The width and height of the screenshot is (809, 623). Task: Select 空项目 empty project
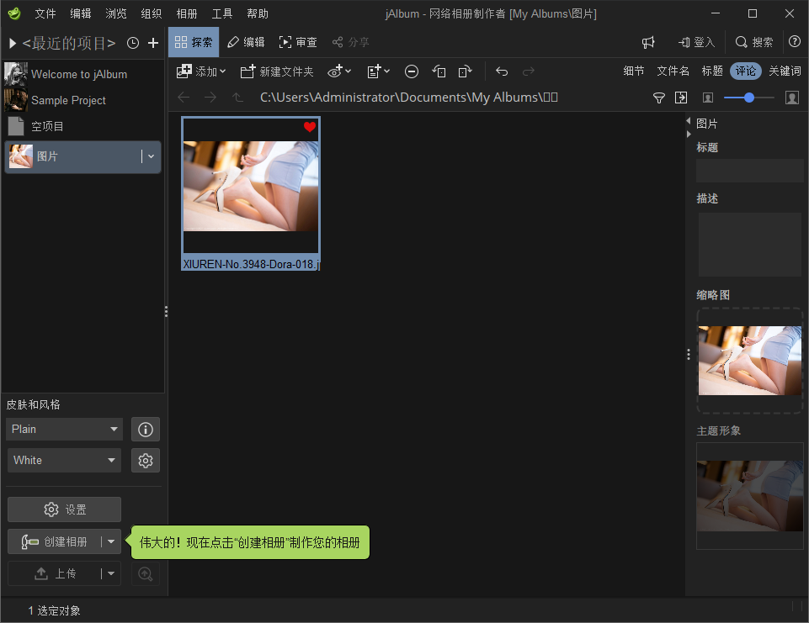point(82,126)
